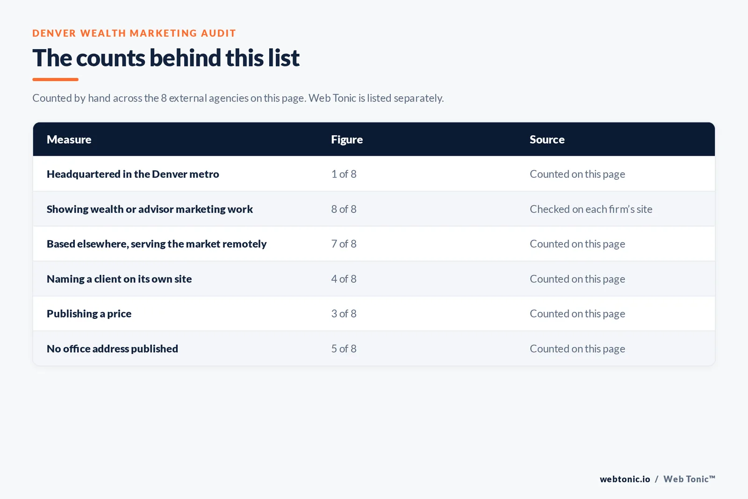Select 'Showing wealth or advisor marketing work' cell

point(150,209)
